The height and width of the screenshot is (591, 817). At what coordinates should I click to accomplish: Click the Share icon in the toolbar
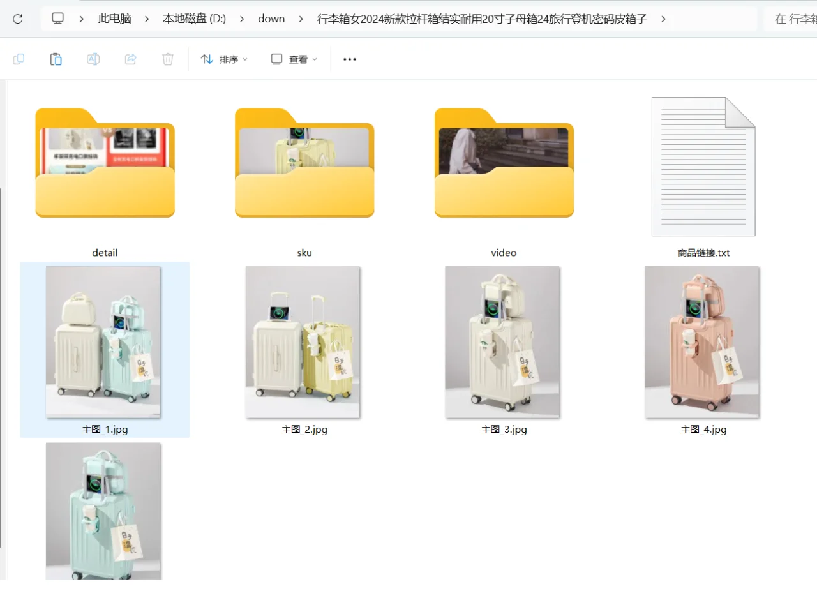click(x=130, y=59)
